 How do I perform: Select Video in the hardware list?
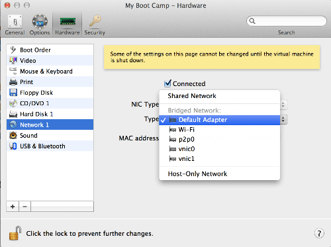[x=50, y=60]
